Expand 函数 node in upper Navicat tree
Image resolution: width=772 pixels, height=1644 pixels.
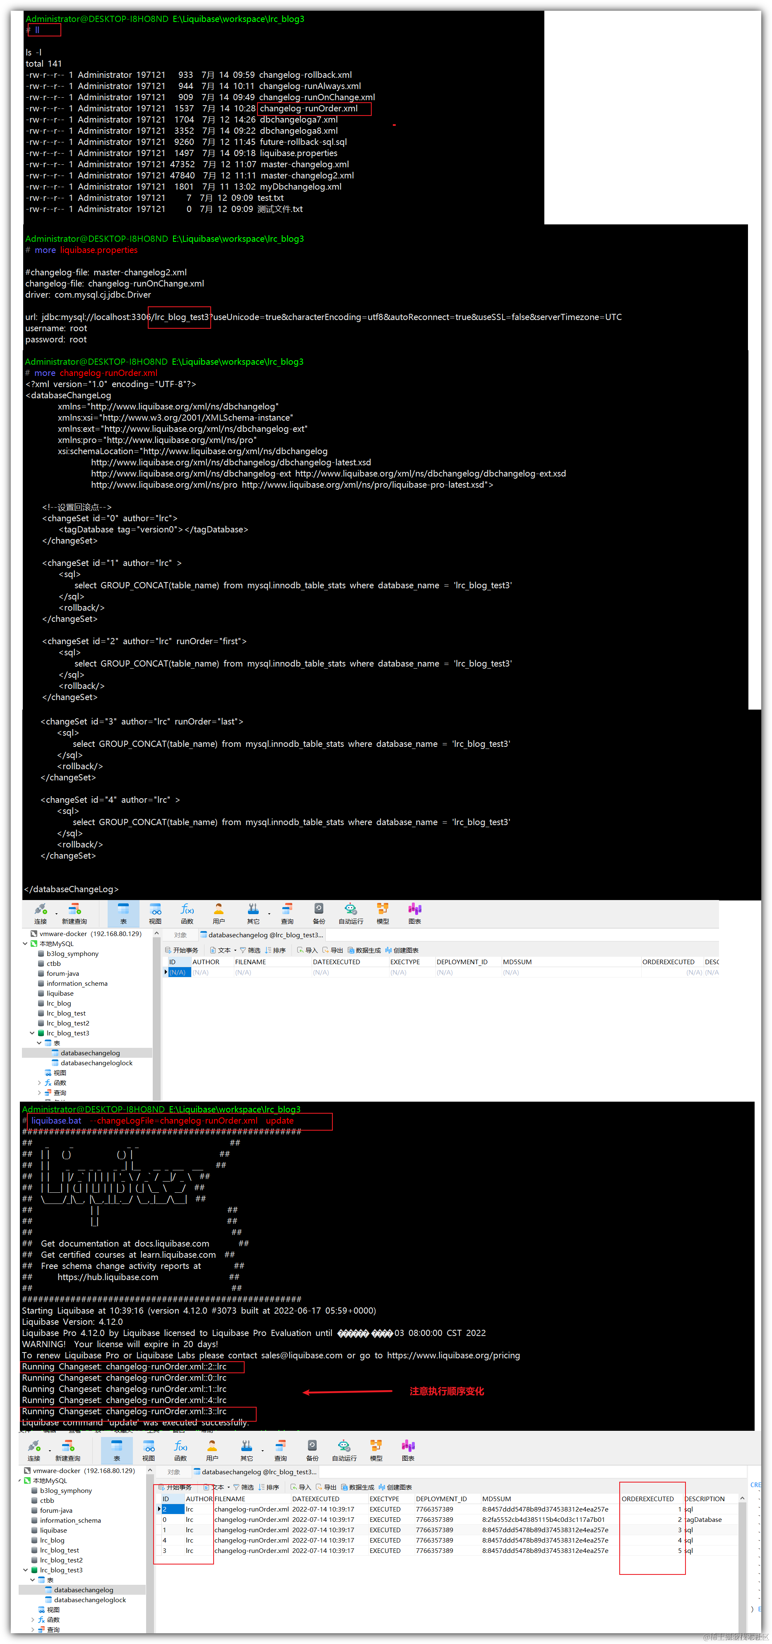tap(40, 1082)
